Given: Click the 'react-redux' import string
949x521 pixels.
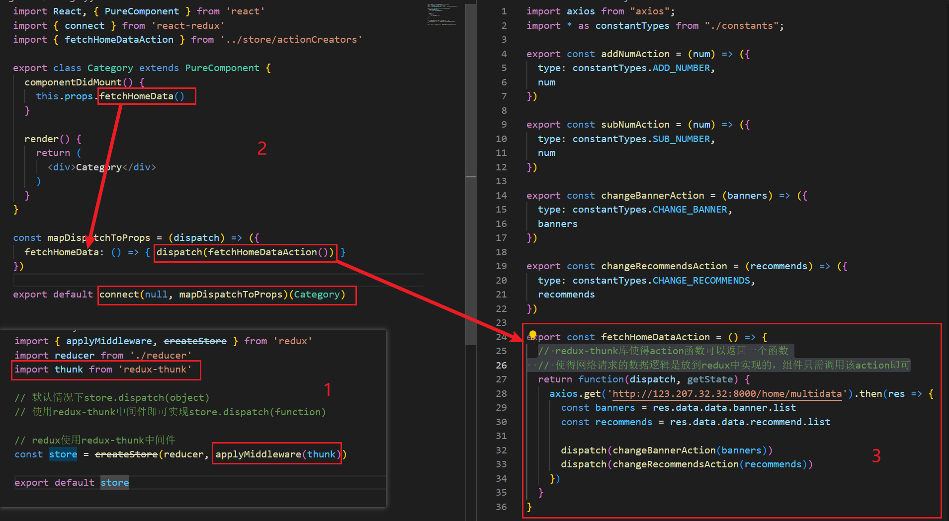Looking at the screenshot, I should coord(188,26).
